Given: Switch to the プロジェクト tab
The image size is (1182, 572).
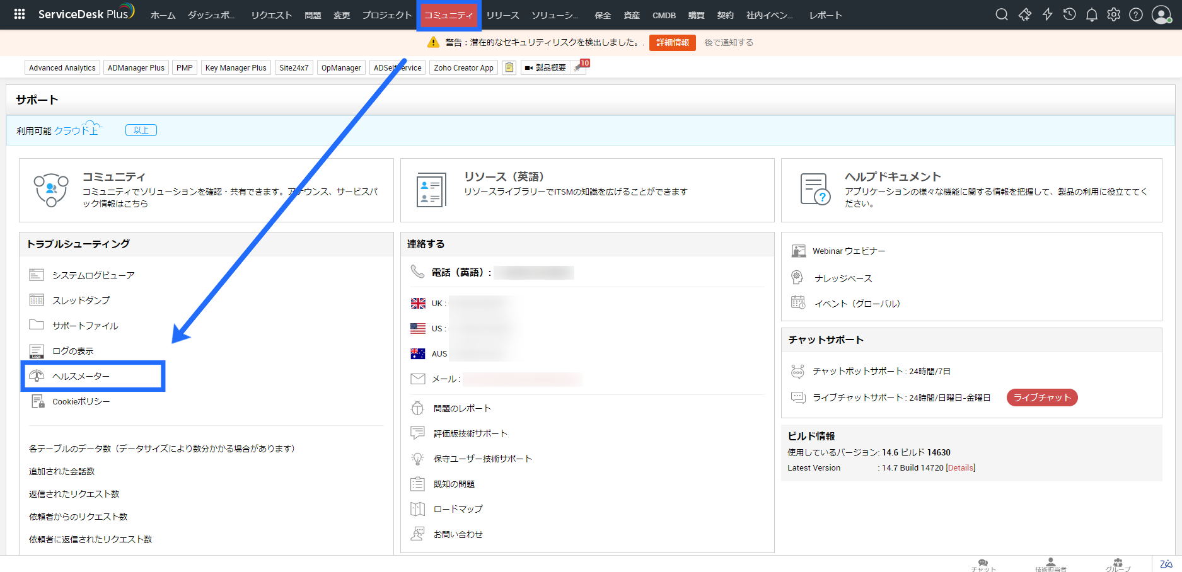Looking at the screenshot, I should pyautogui.click(x=386, y=15).
